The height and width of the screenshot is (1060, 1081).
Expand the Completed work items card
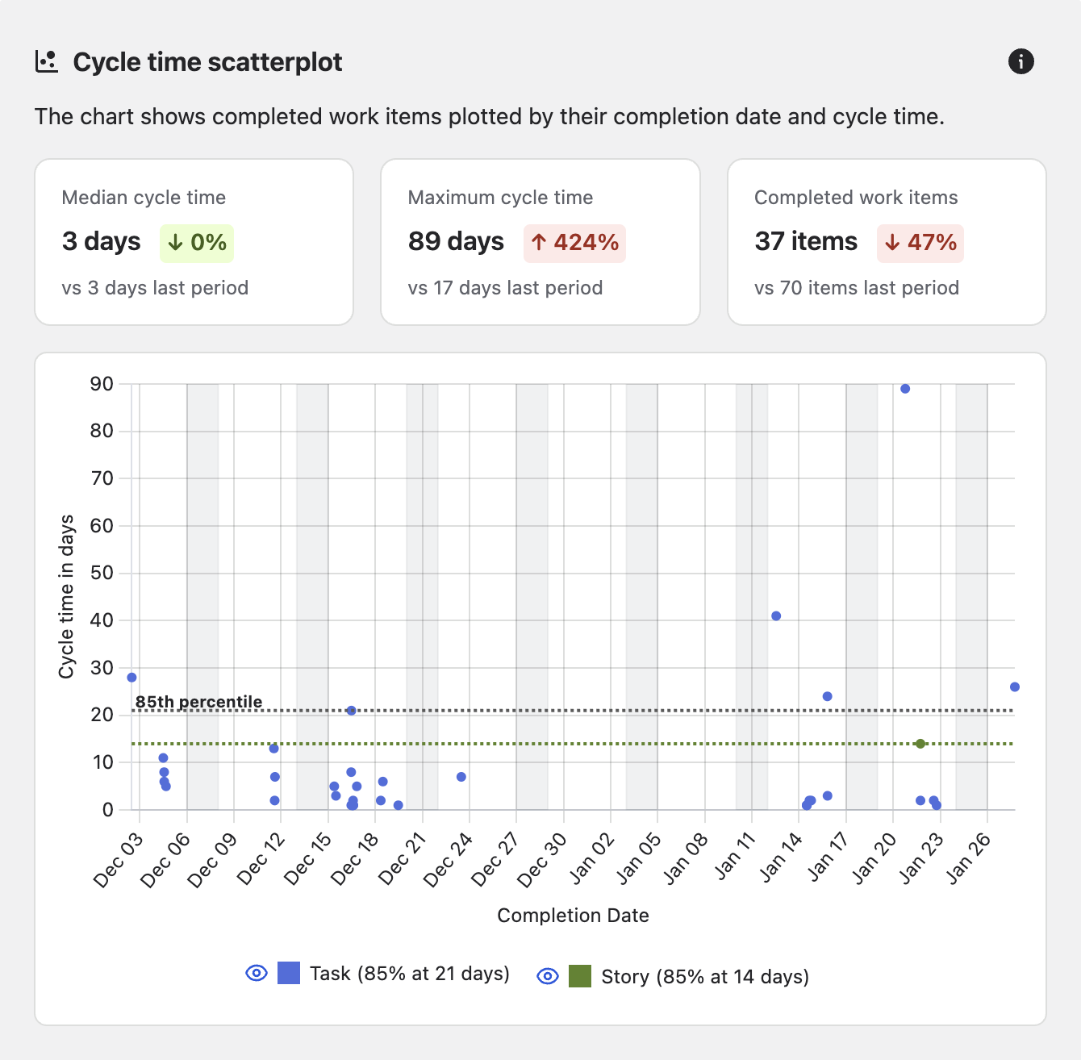click(x=886, y=242)
